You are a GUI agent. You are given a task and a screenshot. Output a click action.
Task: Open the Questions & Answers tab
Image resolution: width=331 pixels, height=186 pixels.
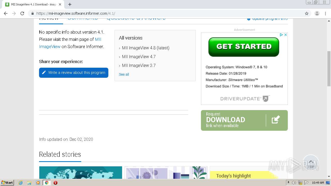136,19
